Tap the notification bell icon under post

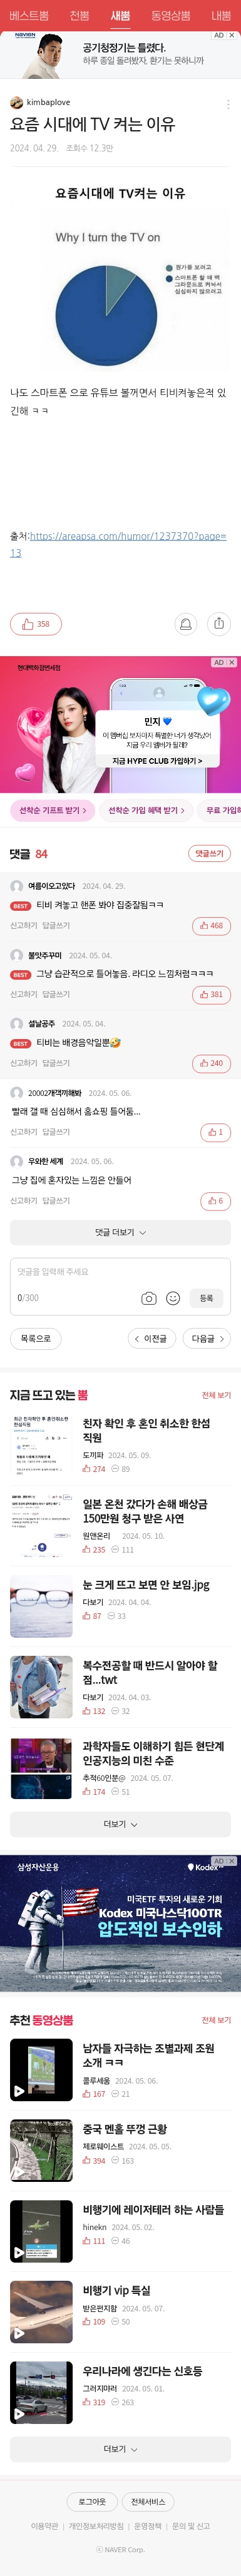coord(186,624)
